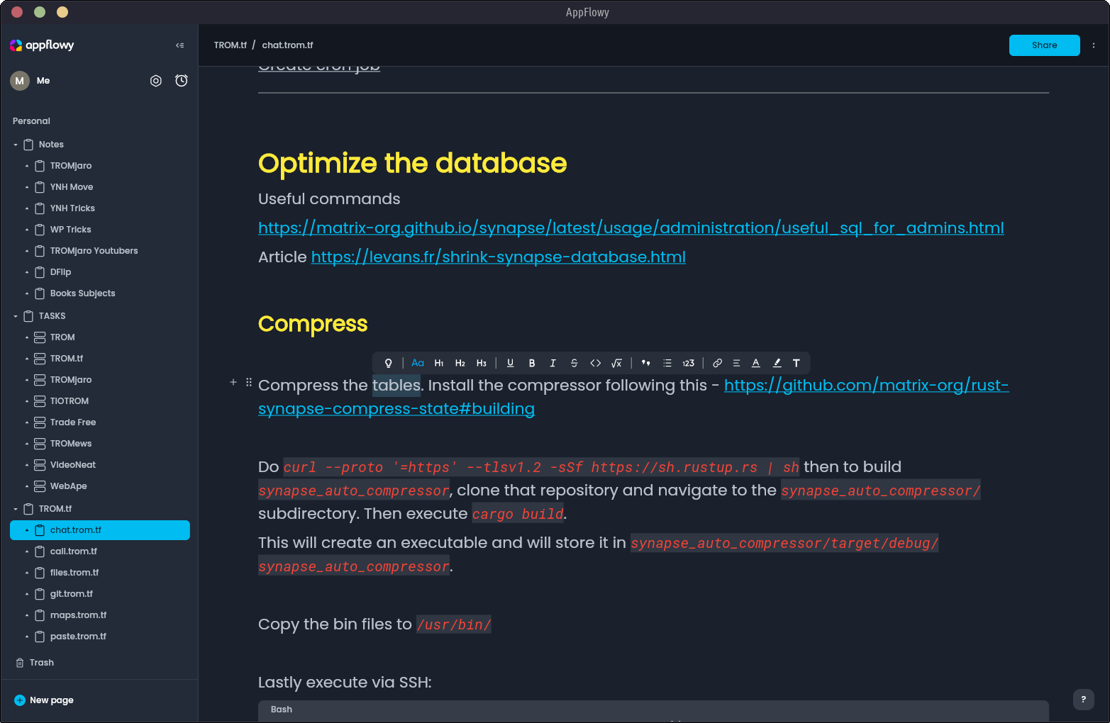
Task: Open text color picker
Action: [756, 363]
